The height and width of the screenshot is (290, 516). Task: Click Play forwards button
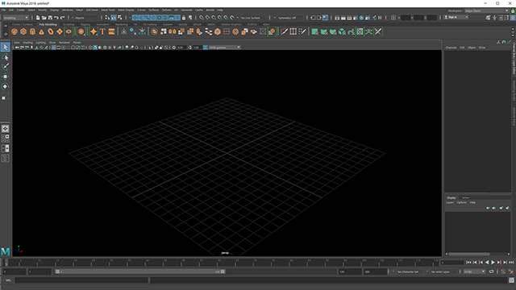coord(493,263)
